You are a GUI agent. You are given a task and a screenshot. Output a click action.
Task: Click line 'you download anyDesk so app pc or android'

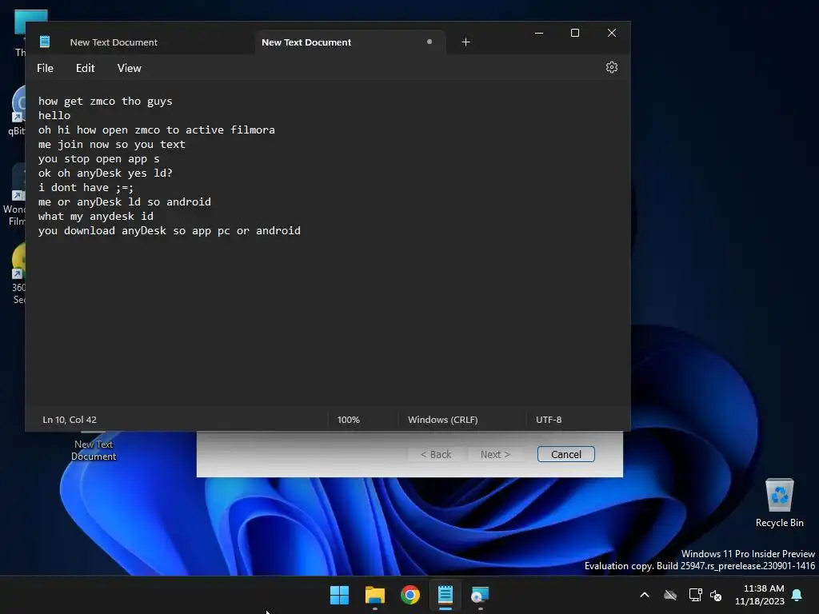(x=170, y=231)
